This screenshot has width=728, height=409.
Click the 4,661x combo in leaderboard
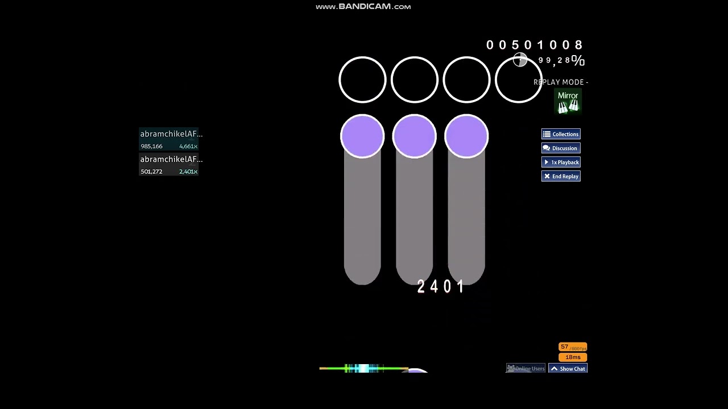coord(188,147)
